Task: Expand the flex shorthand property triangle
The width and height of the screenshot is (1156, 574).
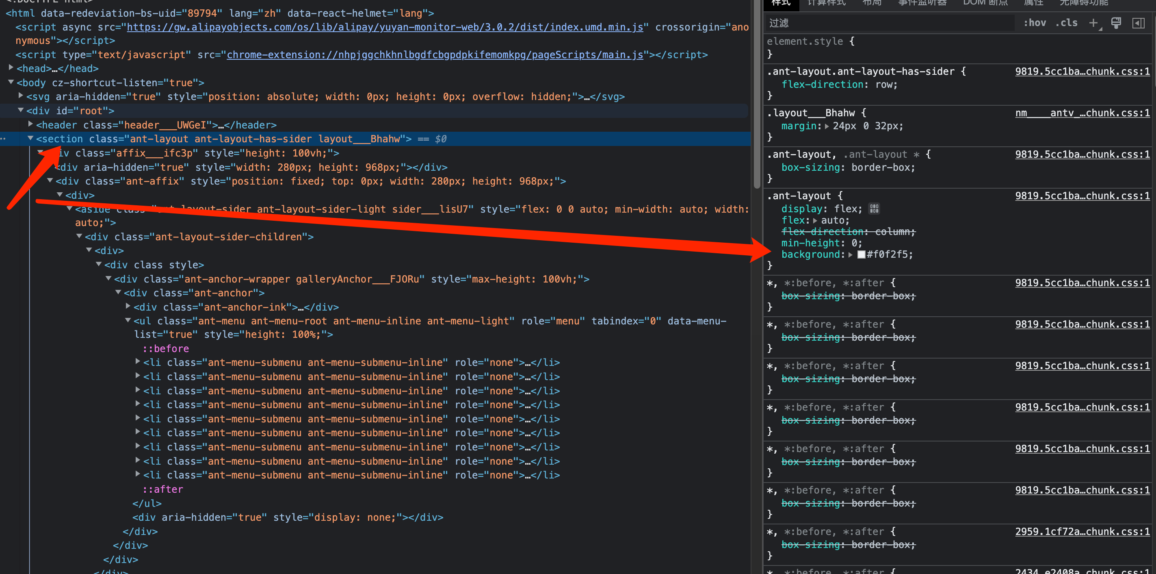Action: click(815, 220)
